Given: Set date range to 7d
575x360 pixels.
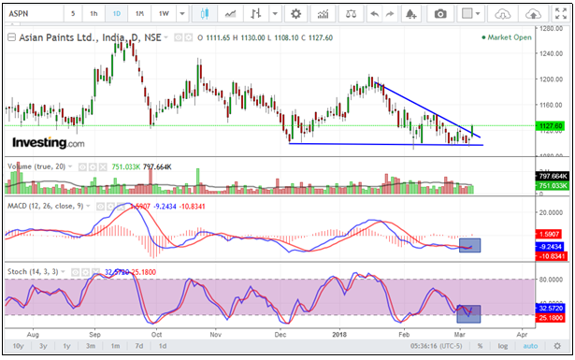Looking at the screenshot, I should [139, 346].
